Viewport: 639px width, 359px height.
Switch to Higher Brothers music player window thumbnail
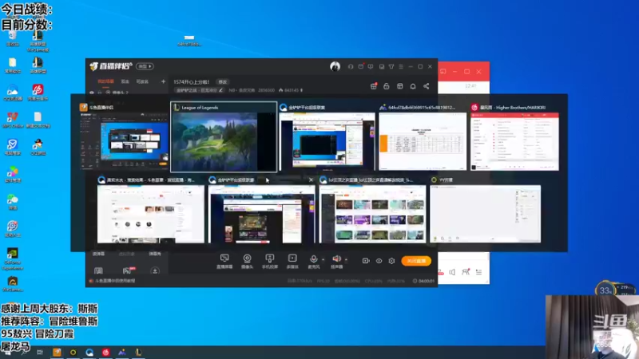pyautogui.click(x=514, y=137)
